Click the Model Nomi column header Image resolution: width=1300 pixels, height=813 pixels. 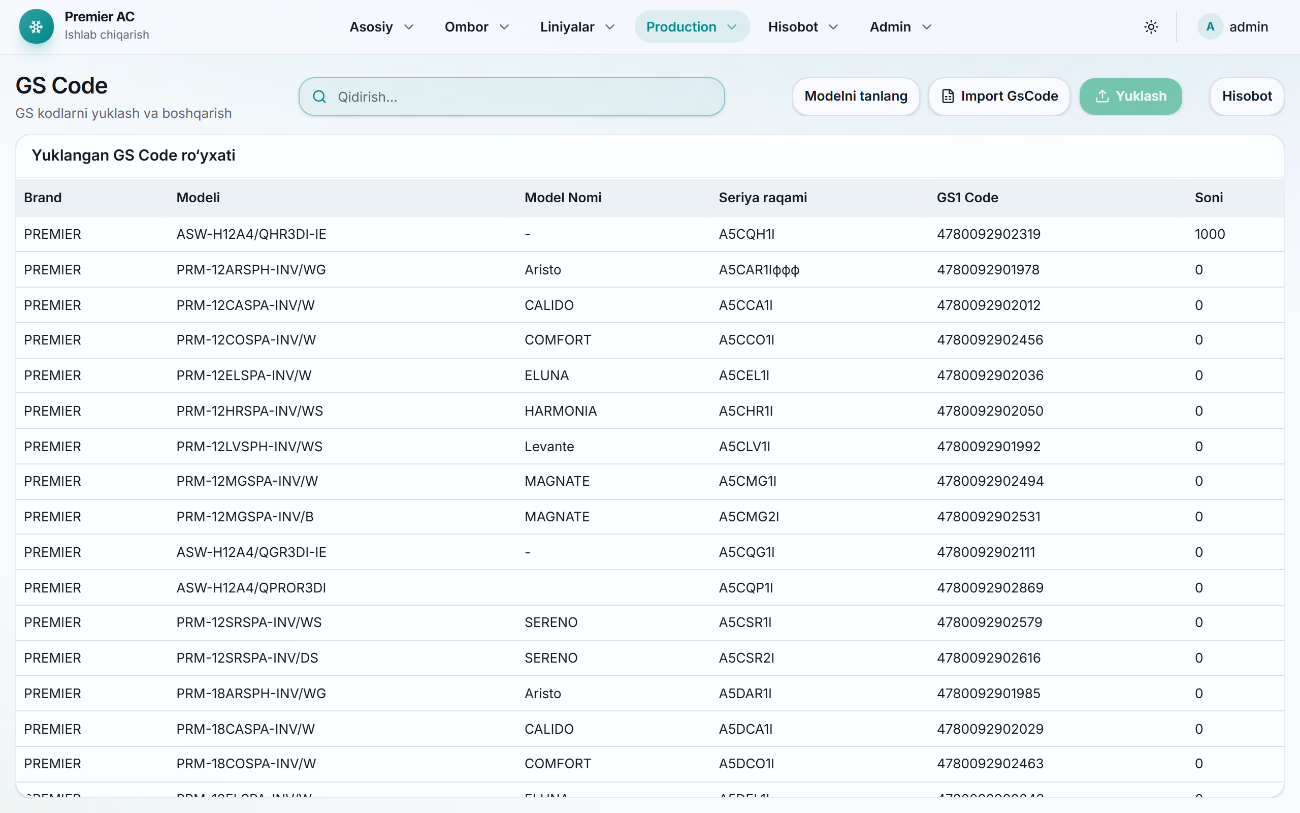pos(563,197)
